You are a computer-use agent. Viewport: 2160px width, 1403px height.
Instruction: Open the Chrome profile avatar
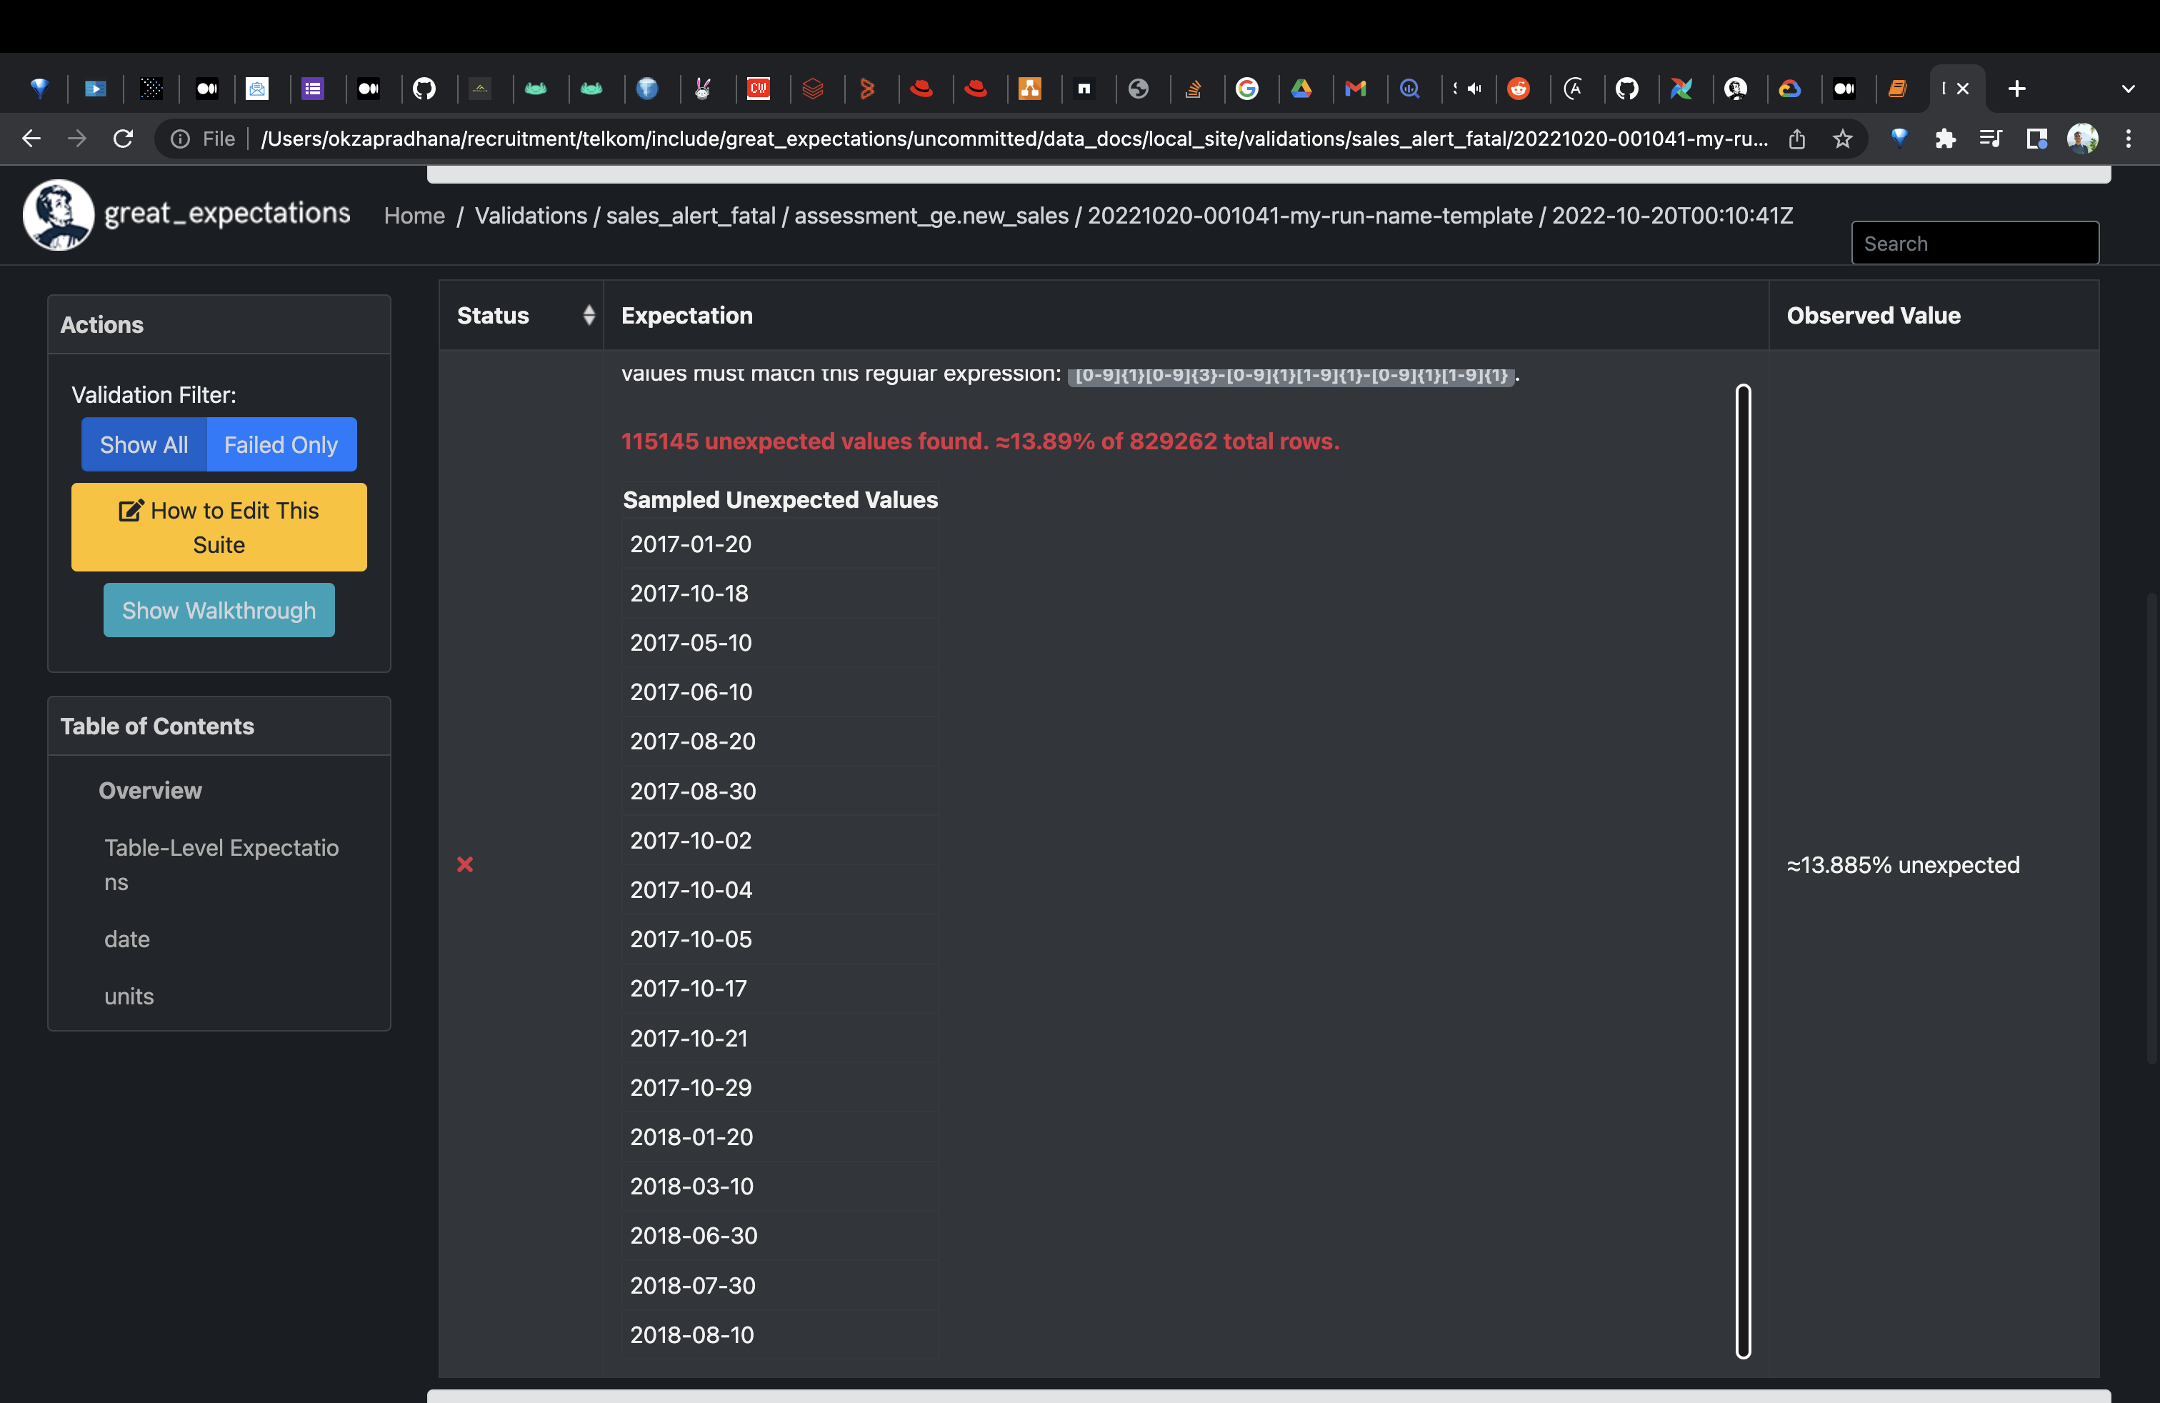point(2082,139)
